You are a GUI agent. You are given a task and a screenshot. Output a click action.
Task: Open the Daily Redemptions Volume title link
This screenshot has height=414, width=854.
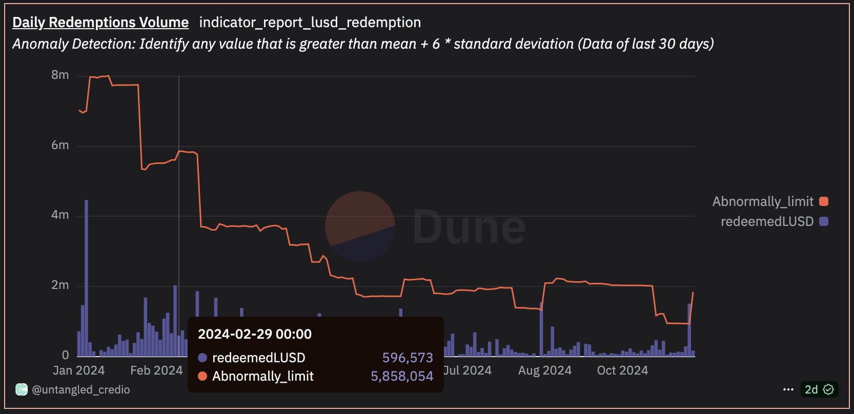point(100,23)
